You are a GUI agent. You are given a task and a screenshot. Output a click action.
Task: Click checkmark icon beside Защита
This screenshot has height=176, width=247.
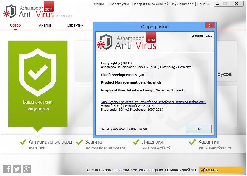(x=79, y=142)
